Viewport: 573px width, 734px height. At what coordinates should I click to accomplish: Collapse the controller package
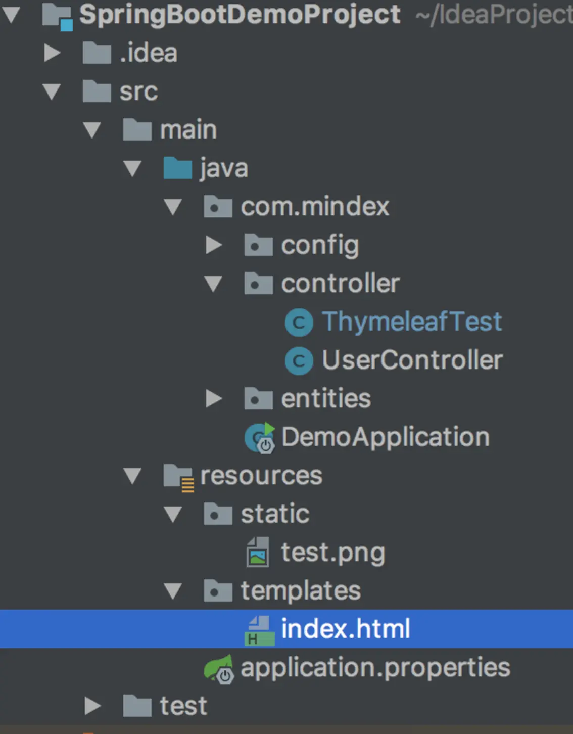(x=213, y=284)
